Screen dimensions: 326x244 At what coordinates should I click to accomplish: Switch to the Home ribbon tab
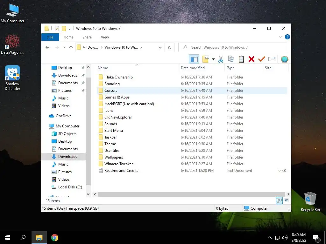[68, 37]
